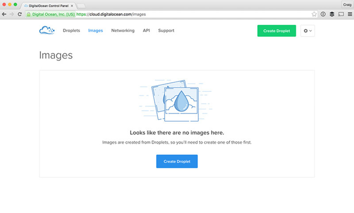Viewport: 354px width, 213px height.
Task: Open the Craig profile button in Chrome
Action: 346,5
